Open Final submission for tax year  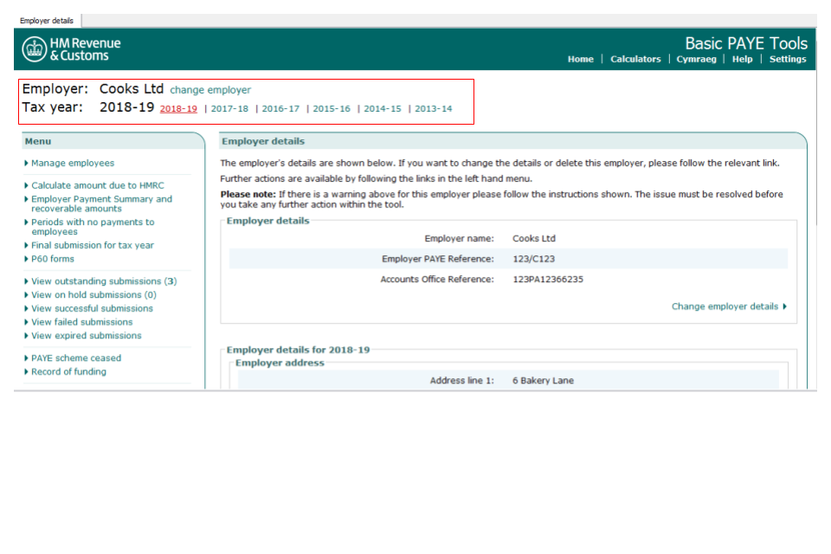(x=93, y=246)
